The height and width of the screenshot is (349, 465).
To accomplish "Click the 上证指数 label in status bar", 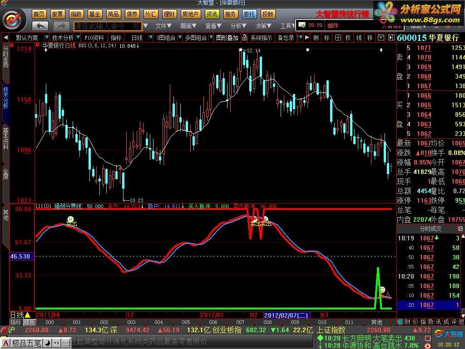I will 331,330.
